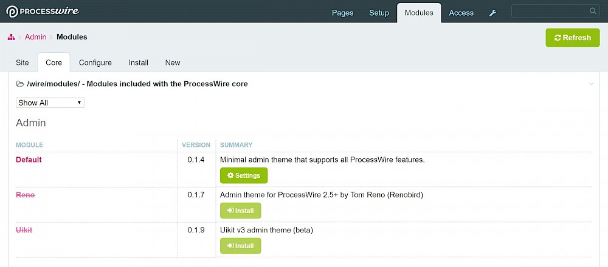Image resolution: width=608 pixels, height=267 pixels.
Task: Open the Show All dropdown
Action: point(50,103)
